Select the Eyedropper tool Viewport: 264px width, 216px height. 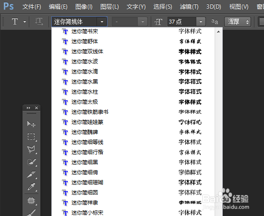pyautogui.click(x=31, y=187)
